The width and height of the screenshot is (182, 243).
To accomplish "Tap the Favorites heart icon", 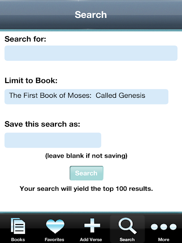I will coord(55,226).
